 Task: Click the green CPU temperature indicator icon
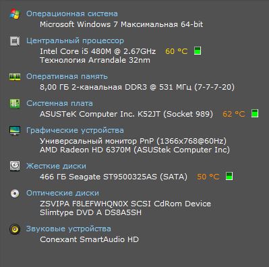pyautogui.click(x=198, y=51)
